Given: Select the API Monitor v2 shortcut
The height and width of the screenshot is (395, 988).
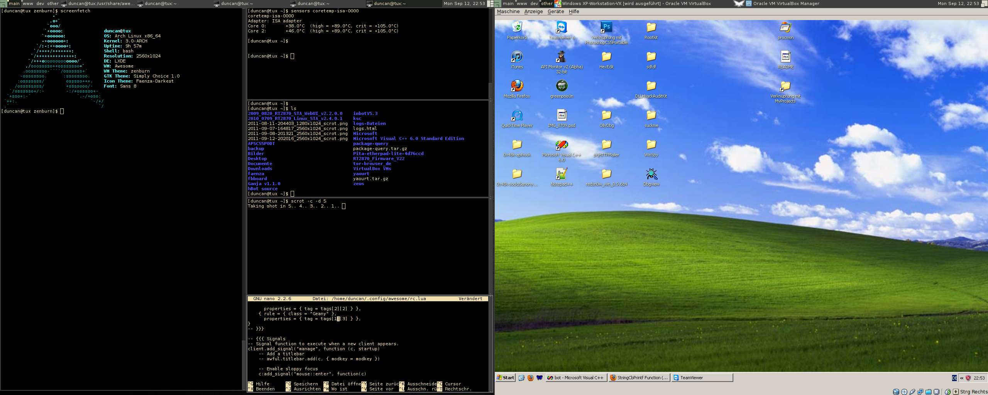Looking at the screenshot, I should coord(562,57).
